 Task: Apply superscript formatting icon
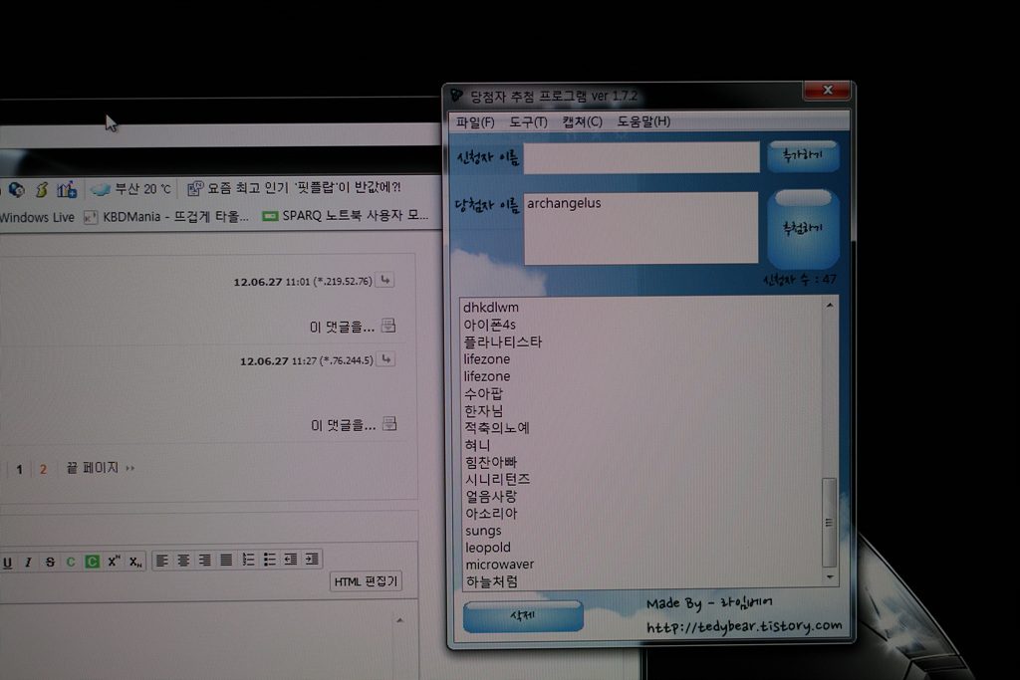(x=114, y=562)
